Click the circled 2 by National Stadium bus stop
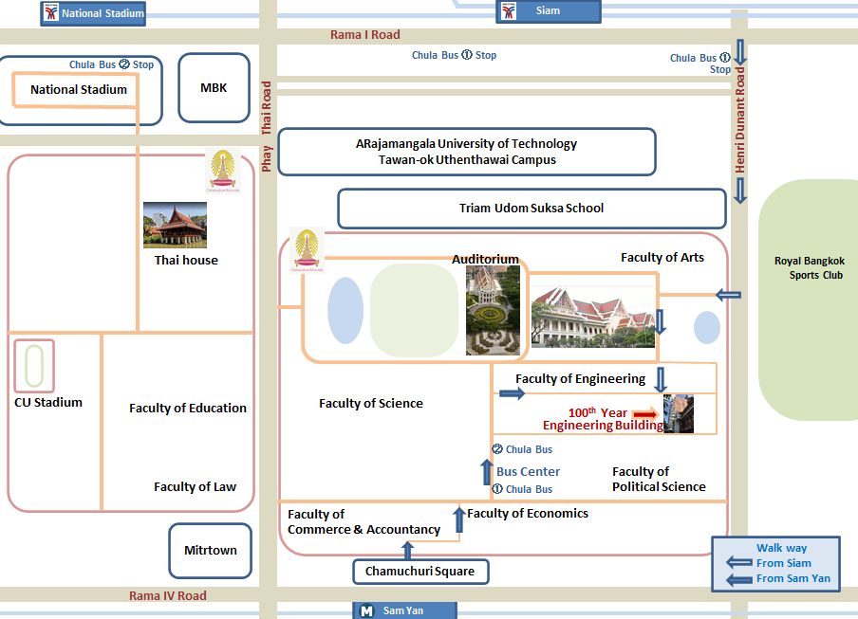Viewport: 858px width, 619px height. point(124,64)
